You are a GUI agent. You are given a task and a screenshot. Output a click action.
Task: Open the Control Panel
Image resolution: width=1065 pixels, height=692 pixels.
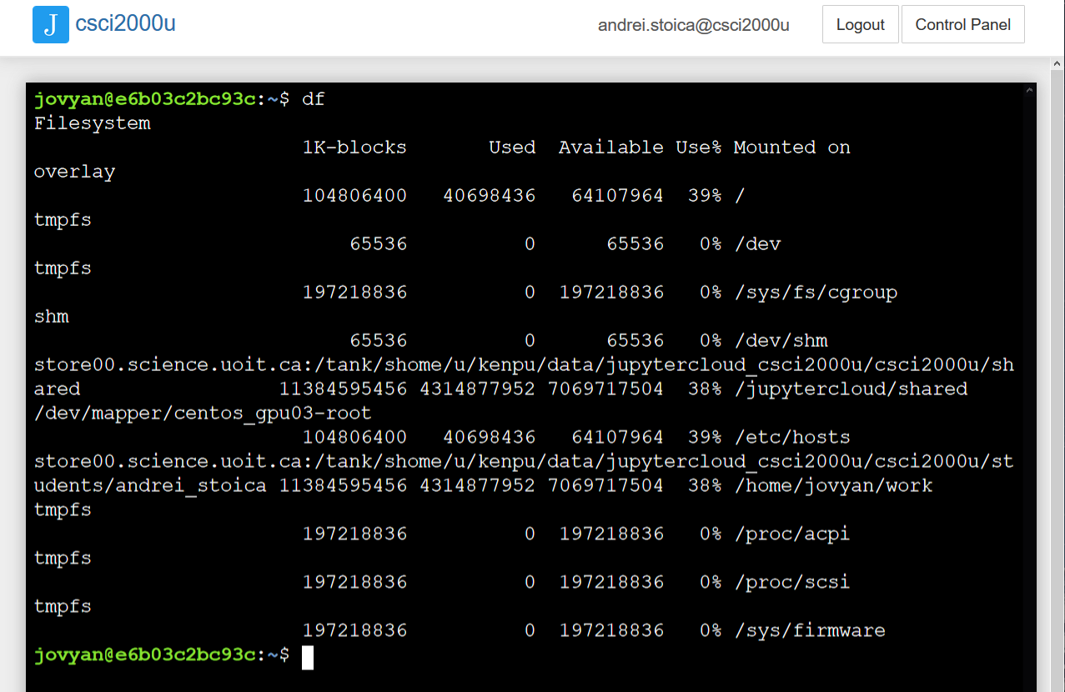click(962, 24)
